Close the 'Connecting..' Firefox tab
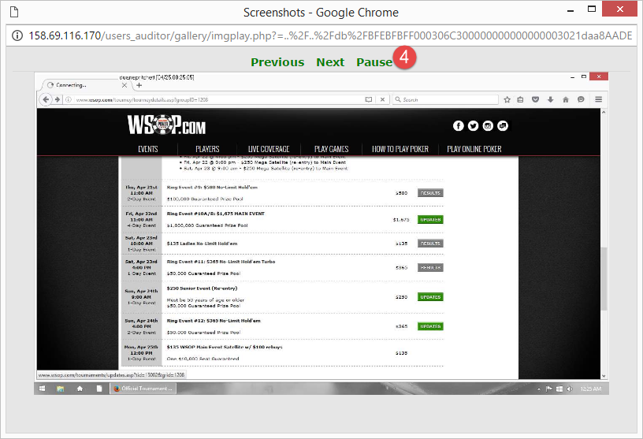 (125, 85)
